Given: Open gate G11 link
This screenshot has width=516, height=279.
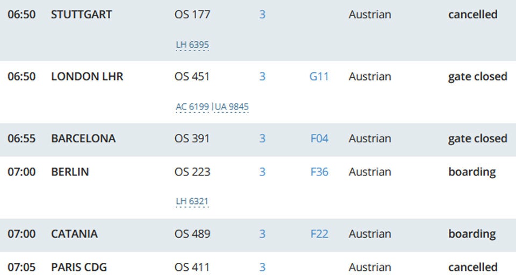Looking at the screenshot, I should [x=319, y=77].
